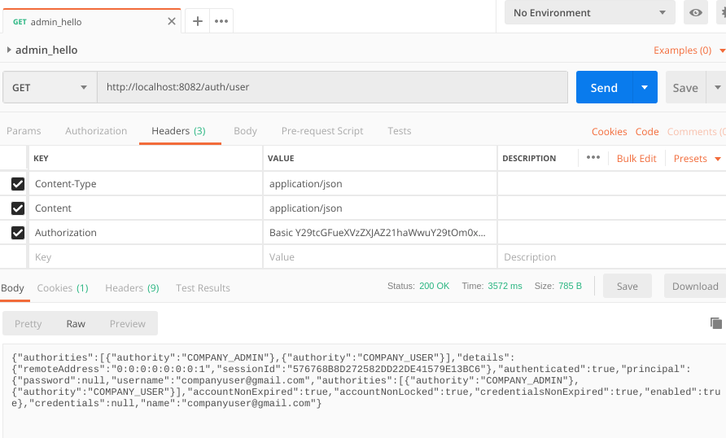Click the Content-Type application/json value cell
Viewport: 726px width, 438px height.
[x=380, y=184]
